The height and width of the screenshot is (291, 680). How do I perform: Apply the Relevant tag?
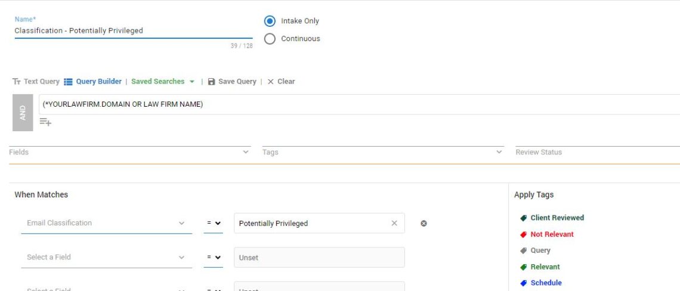tap(545, 267)
